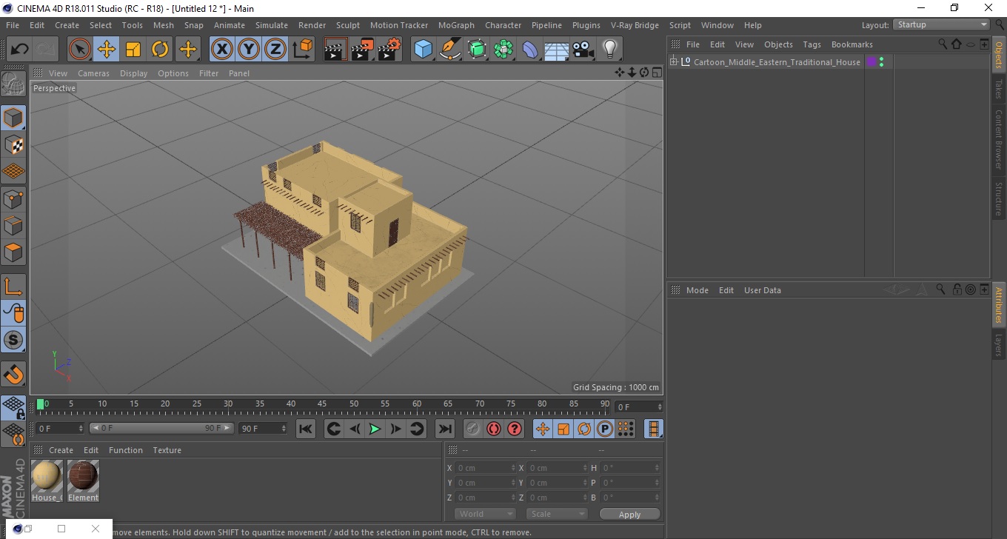
Task: Select the Live Selection tool
Action: click(80, 50)
